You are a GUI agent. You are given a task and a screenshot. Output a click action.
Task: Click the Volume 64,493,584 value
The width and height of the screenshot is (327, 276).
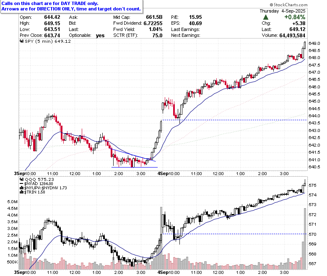292,36
